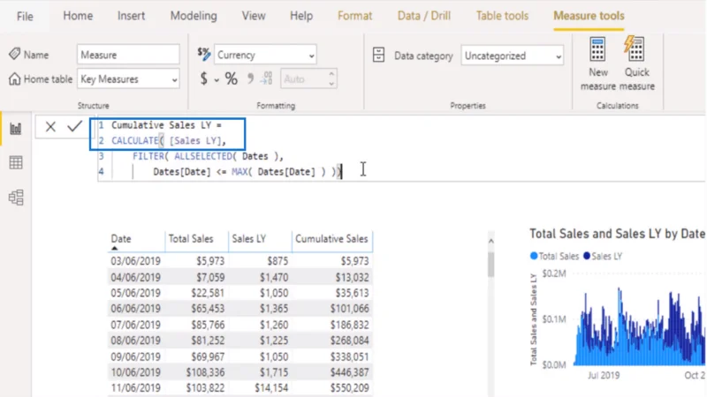Click the FILTER keyword in formula line 3

coord(148,156)
